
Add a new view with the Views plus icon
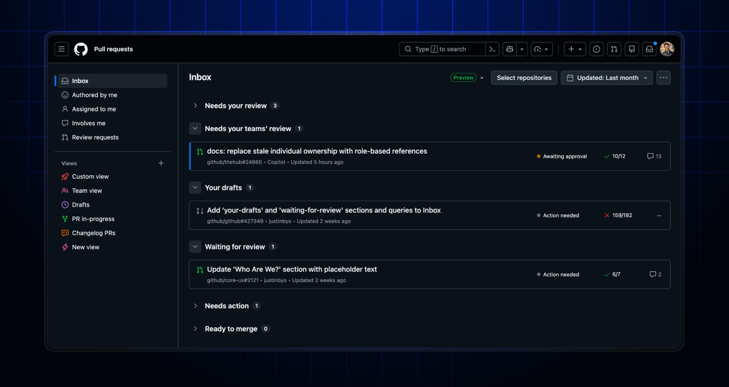(x=161, y=163)
